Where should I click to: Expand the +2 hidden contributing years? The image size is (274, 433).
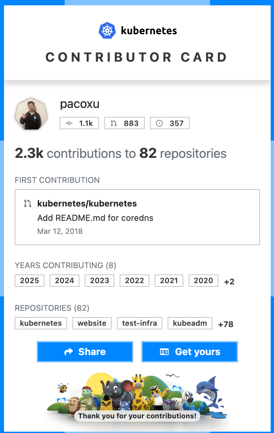coord(229,281)
